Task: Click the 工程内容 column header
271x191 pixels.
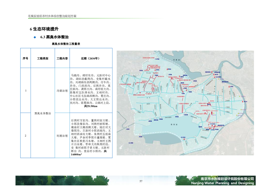Action: tap(62, 58)
